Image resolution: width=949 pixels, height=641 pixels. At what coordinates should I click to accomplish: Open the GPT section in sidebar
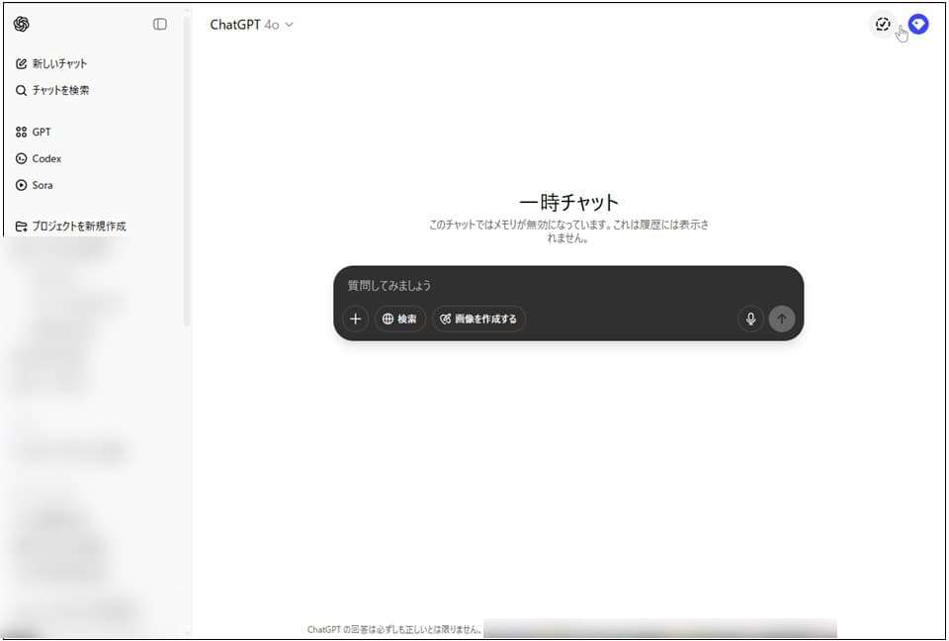coord(34,133)
